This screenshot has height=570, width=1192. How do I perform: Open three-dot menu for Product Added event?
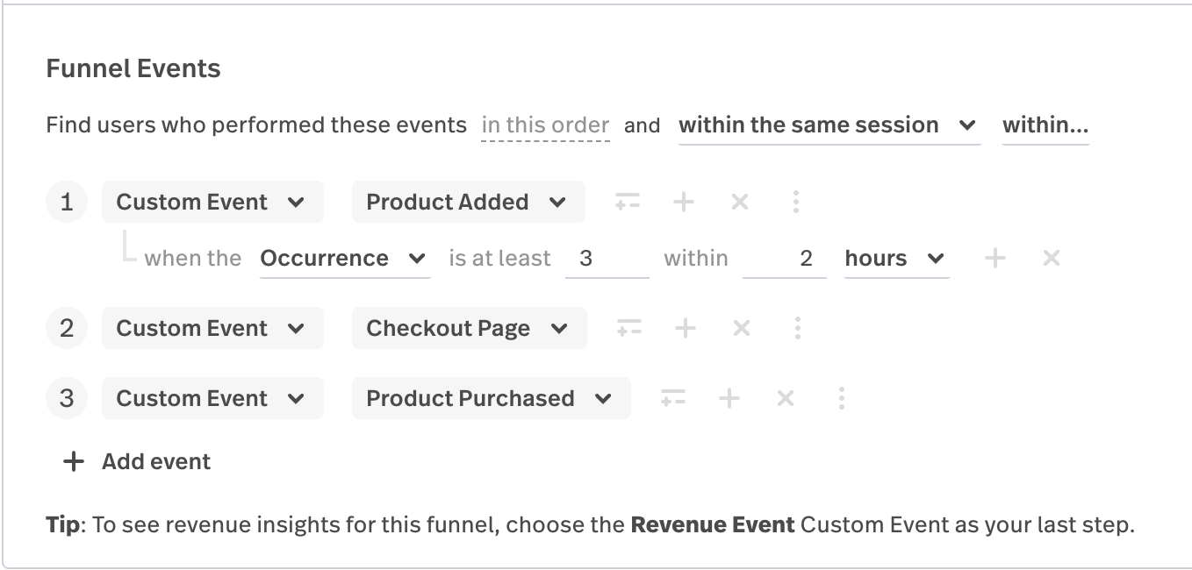795,203
